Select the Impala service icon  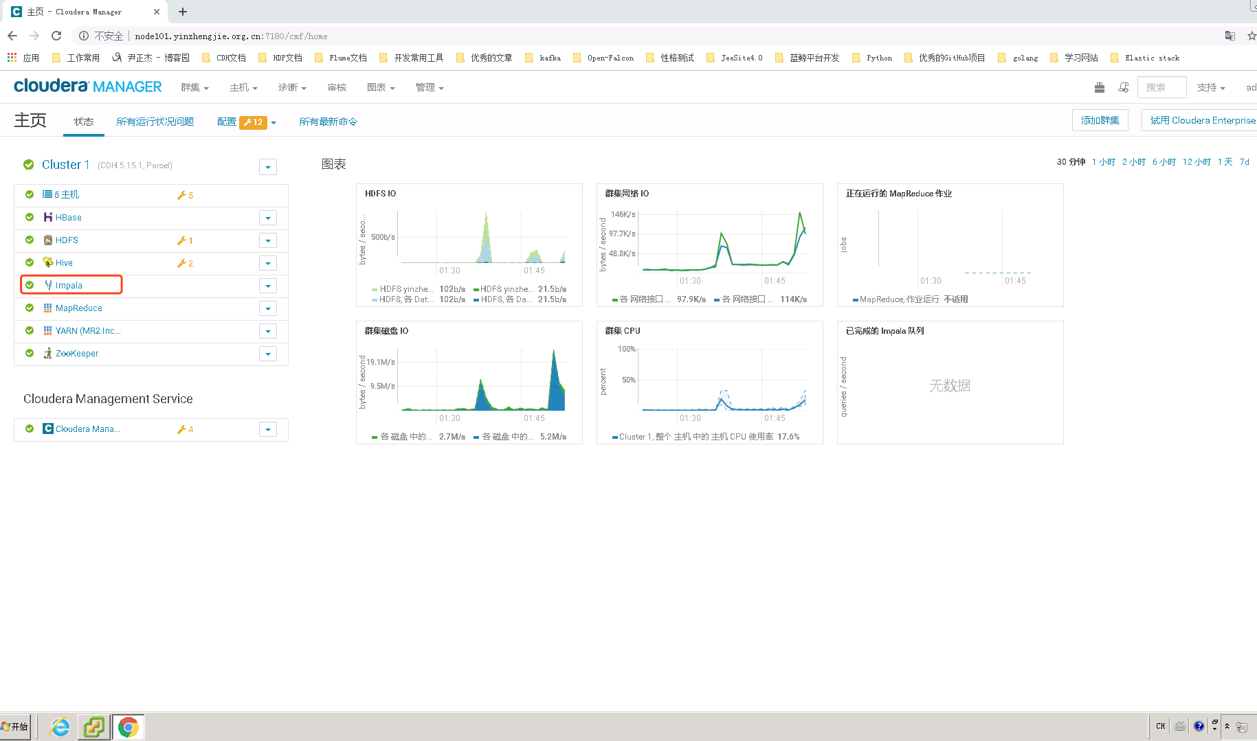[47, 284]
